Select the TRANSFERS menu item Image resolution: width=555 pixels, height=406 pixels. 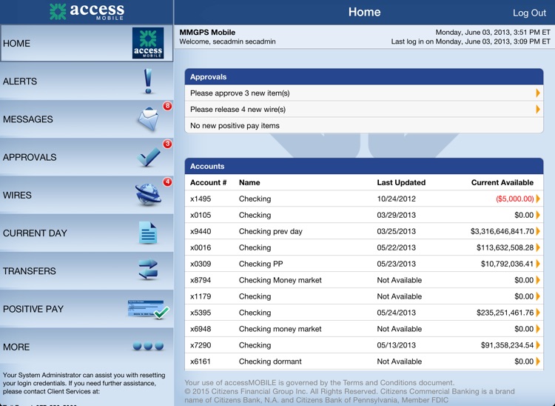pos(87,270)
